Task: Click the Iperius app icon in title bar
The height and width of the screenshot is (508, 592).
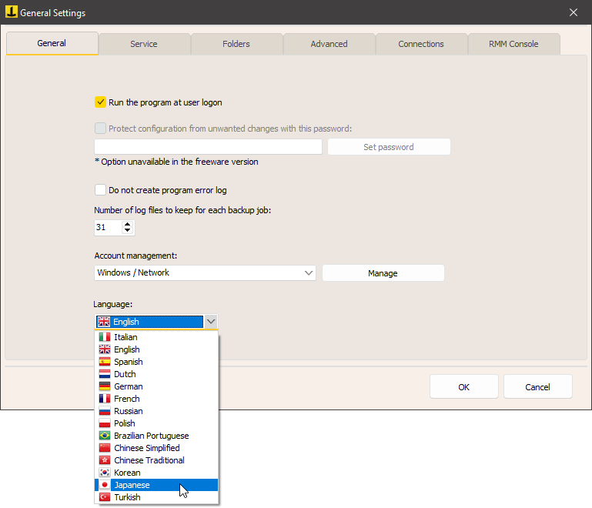Action: tap(12, 12)
